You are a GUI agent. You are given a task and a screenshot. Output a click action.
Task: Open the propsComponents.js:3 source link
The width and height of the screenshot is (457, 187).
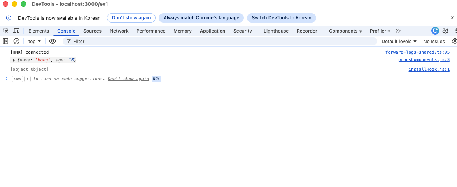click(x=424, y=60)
